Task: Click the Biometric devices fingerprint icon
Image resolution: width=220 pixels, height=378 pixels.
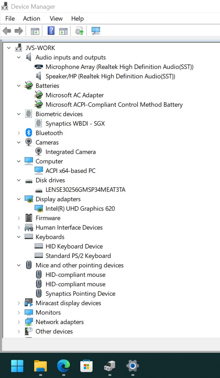Action: (x=29, y=114)
